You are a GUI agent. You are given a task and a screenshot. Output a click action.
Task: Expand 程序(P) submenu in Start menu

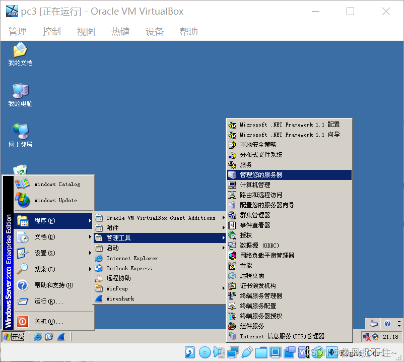[54, 221]
